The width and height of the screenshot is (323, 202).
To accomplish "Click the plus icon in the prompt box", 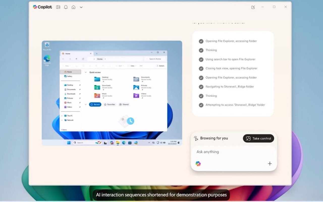I will coord(270,164).
